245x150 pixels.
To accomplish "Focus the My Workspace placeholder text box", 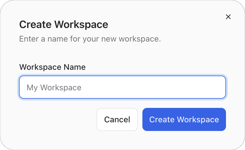I will [122, 87].
